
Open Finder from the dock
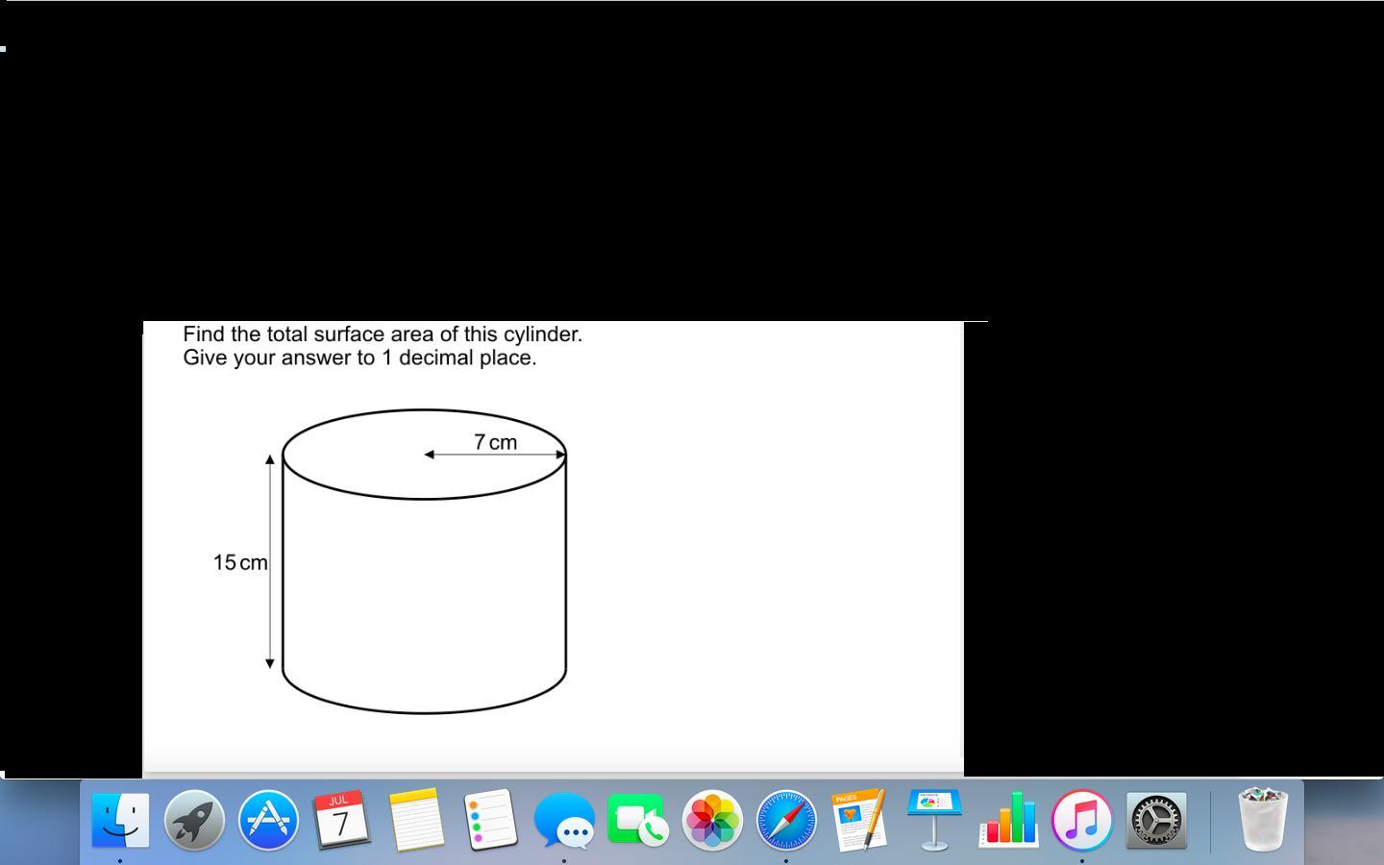click(120, 821)
